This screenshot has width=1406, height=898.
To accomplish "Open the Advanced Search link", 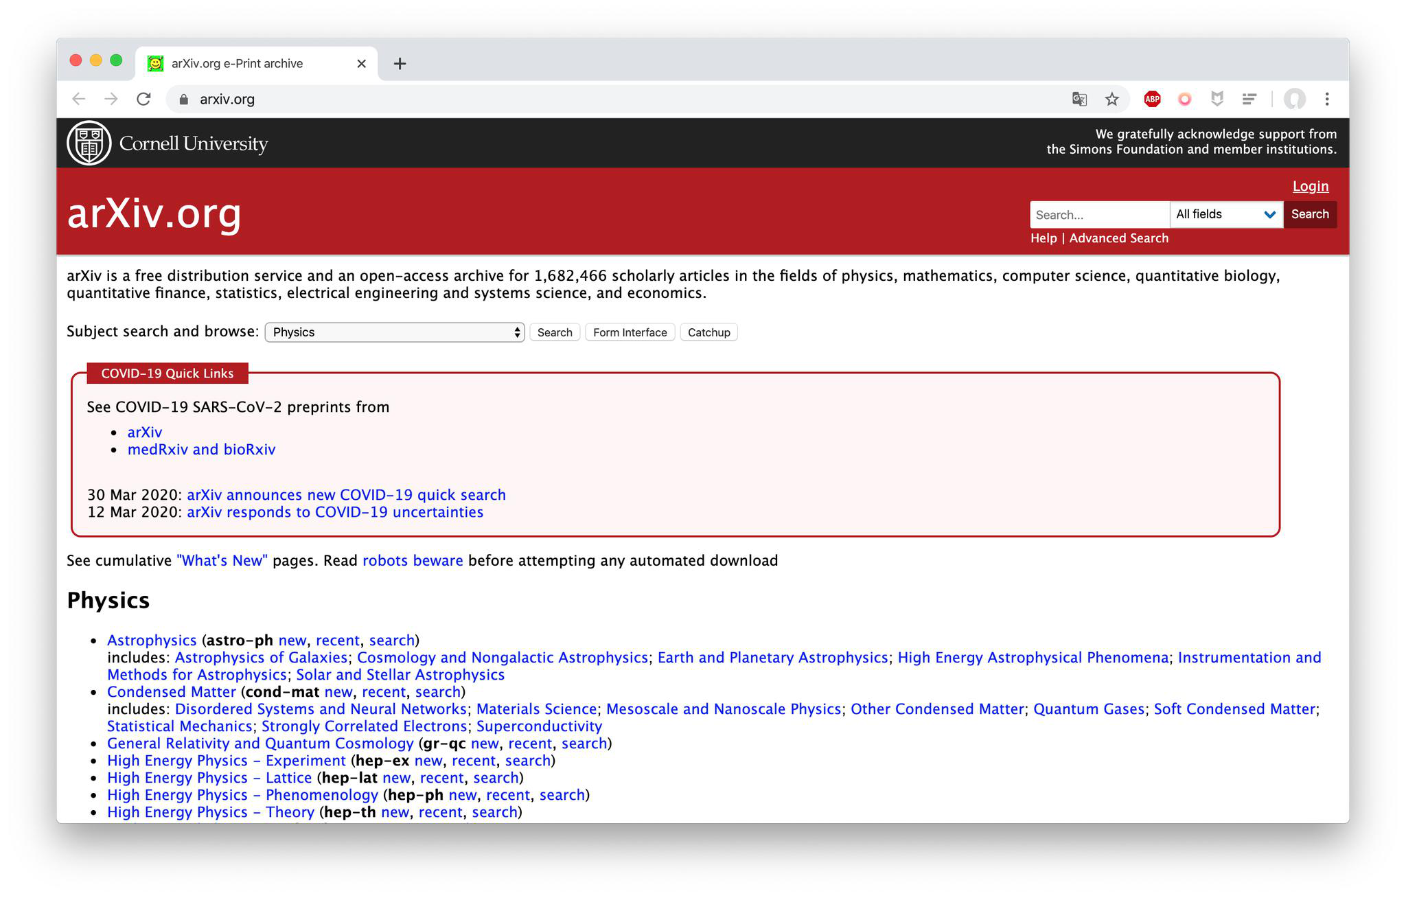I will (1119, 238).
